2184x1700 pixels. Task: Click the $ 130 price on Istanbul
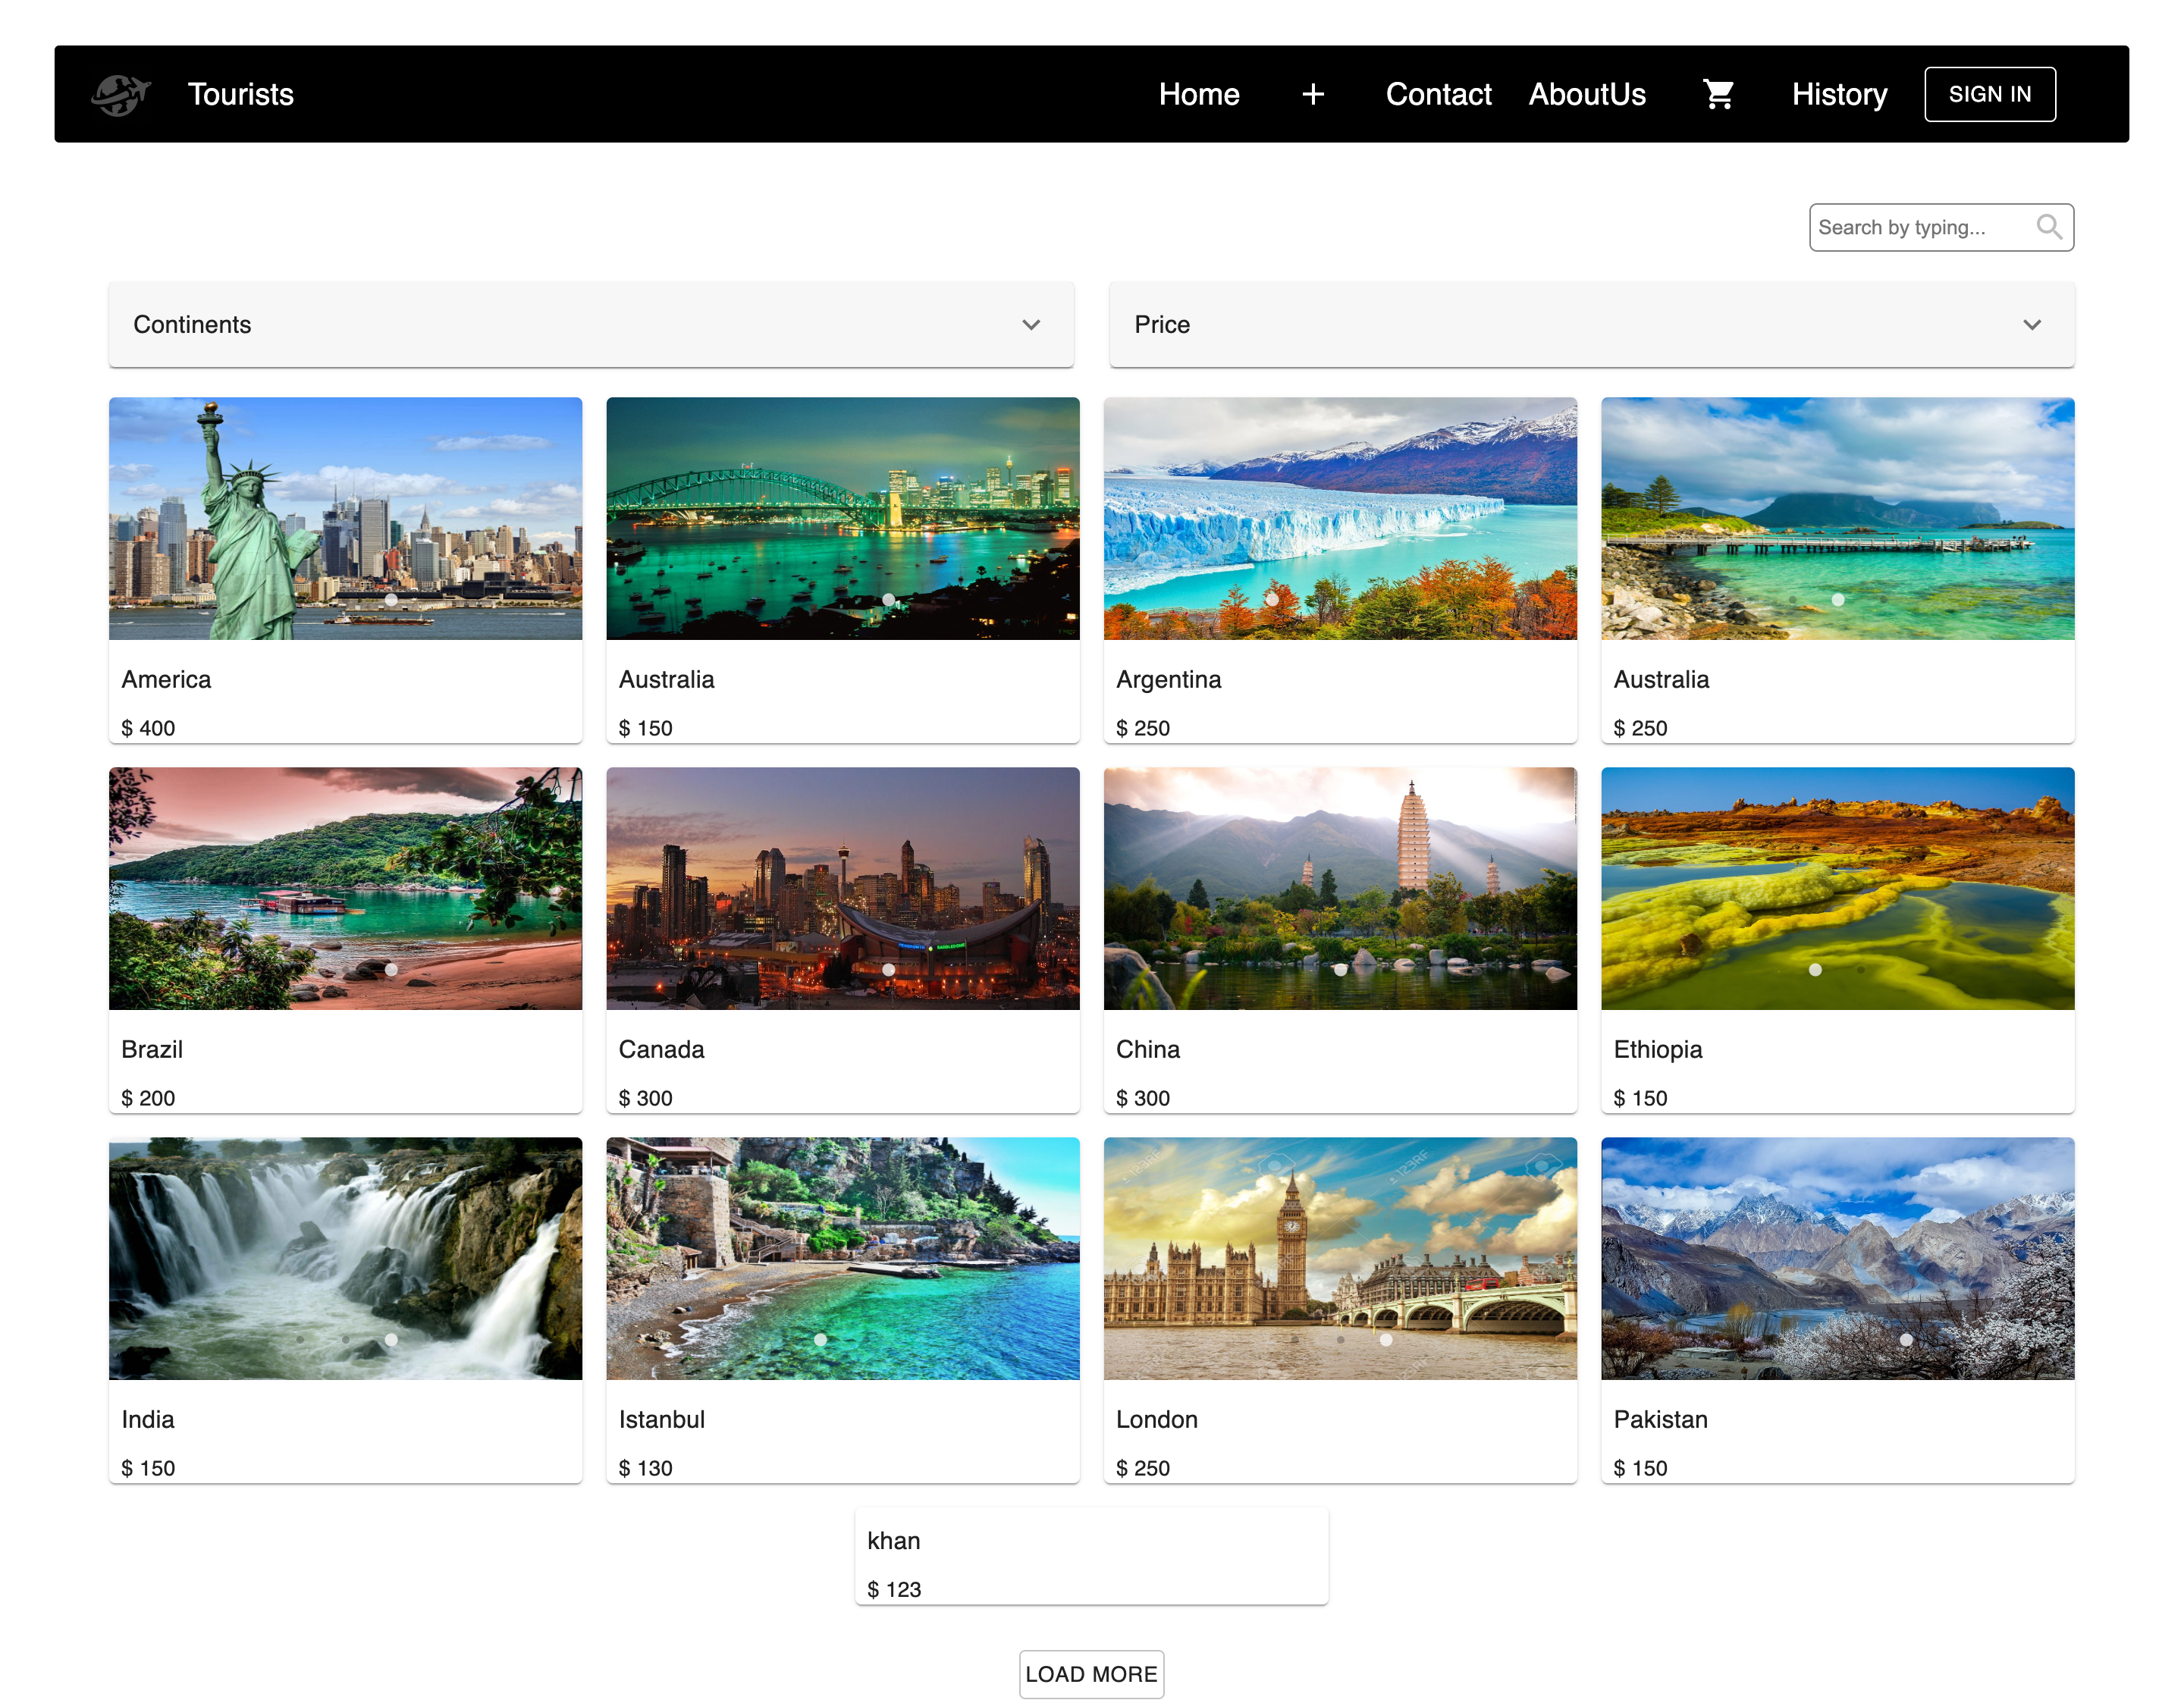pos(646,1468)
